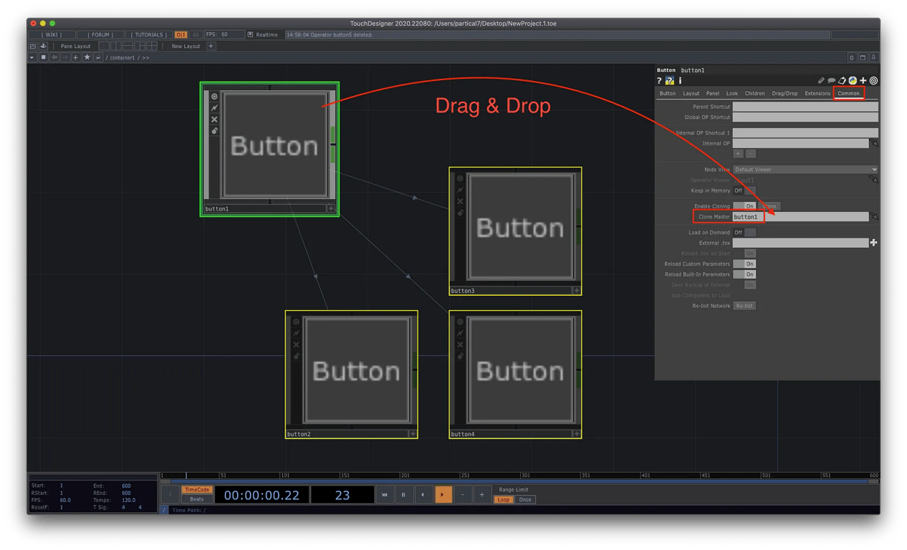Open the operator help question-mark icon
The height and width of the screenshot is (550, 907).
pyautogui.click(x=659, y=81)
